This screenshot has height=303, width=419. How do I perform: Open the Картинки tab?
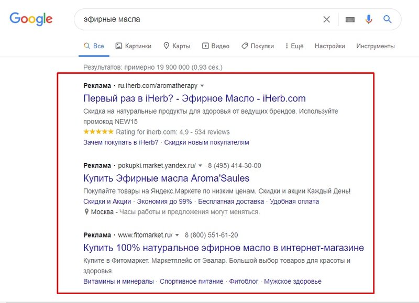[134, 46]
